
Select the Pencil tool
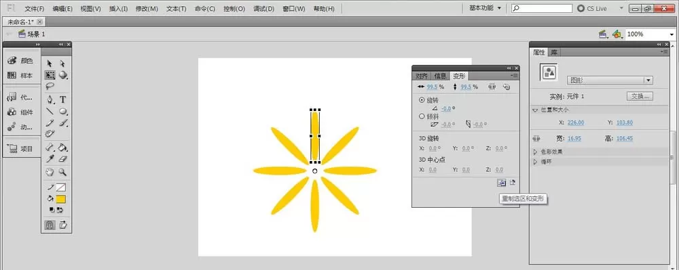click(50, 123)
